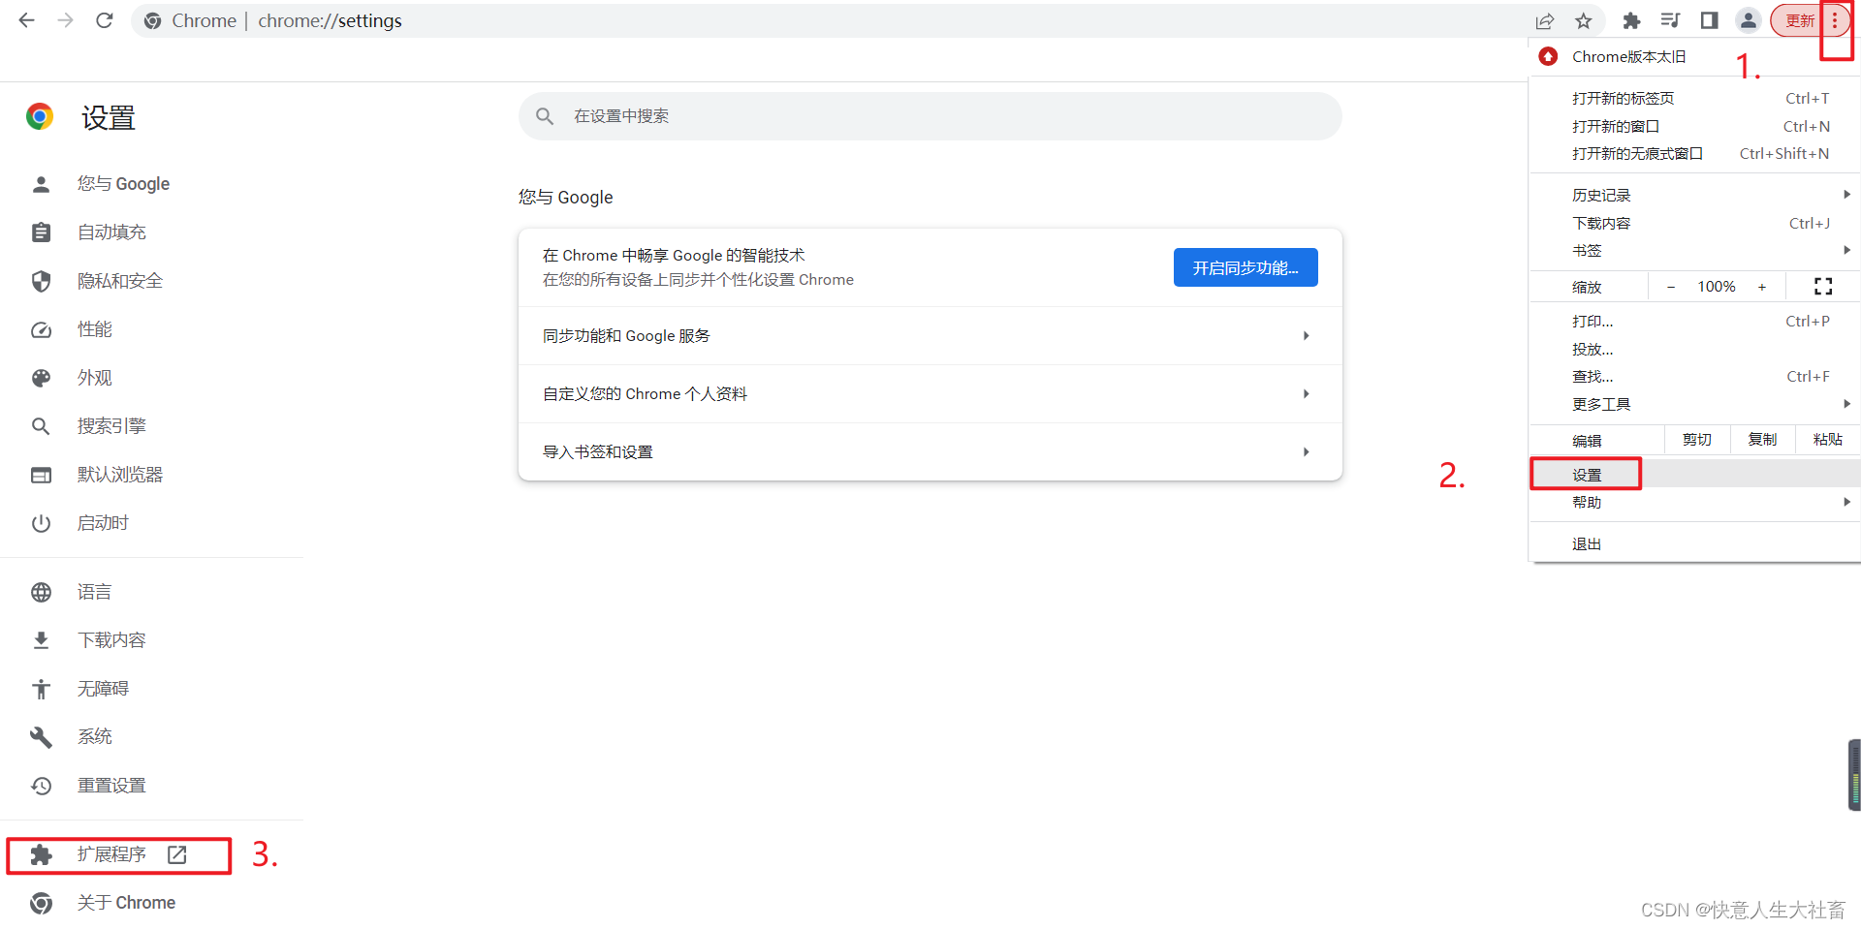
Task: Click the 开启同步功能 button
Action: 1246,267
